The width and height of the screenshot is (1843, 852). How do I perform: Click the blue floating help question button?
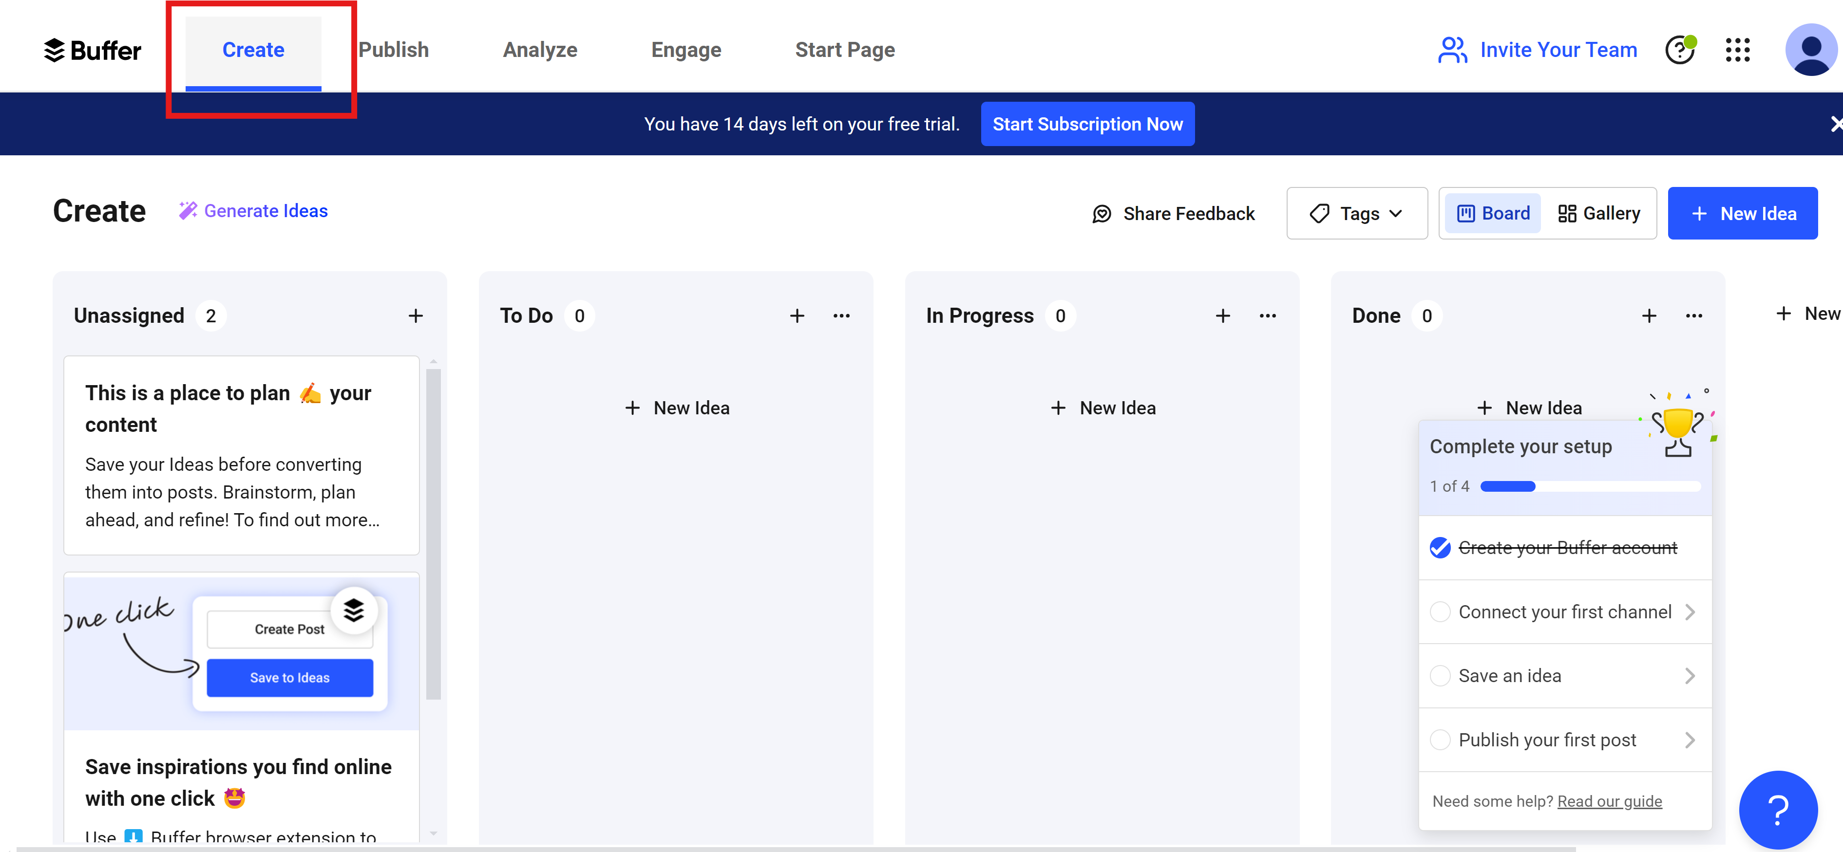coord(1778,809)
